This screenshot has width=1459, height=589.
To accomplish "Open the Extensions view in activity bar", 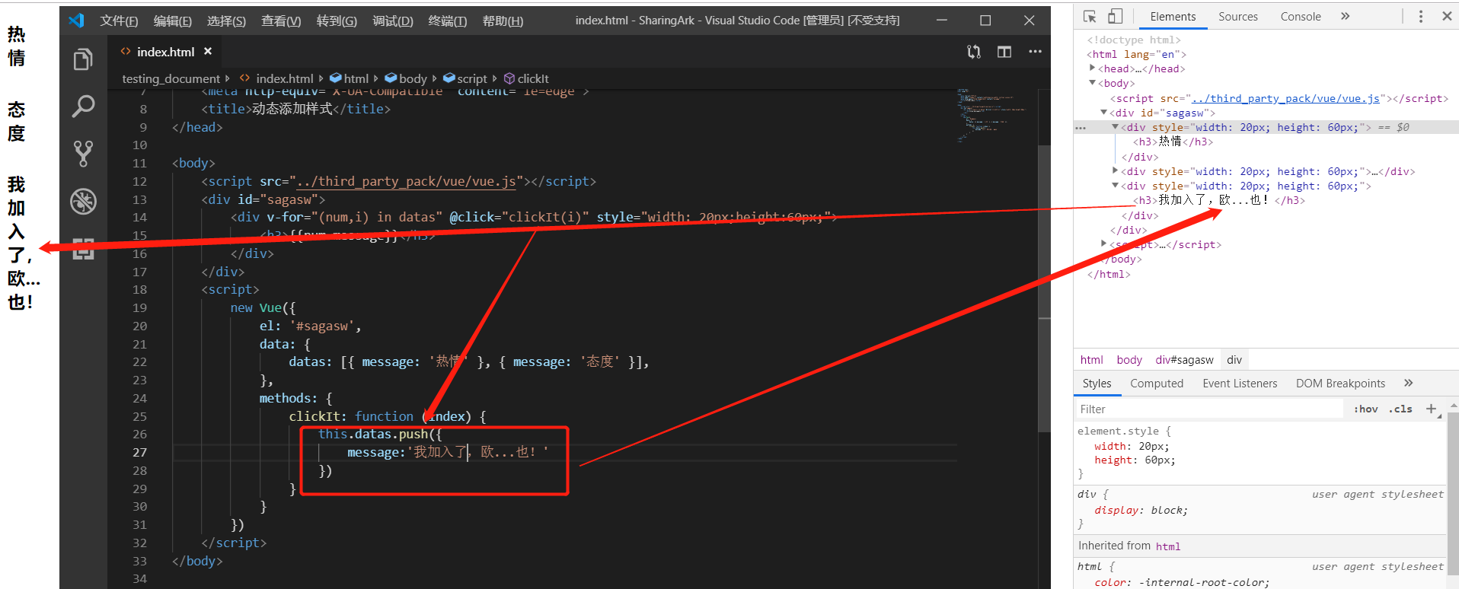I will pyautogui.click(x=83, y=248).
